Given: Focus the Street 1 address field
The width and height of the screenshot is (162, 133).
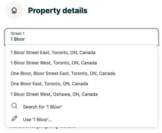Looking at the screenshot, I should pos(81,37).
